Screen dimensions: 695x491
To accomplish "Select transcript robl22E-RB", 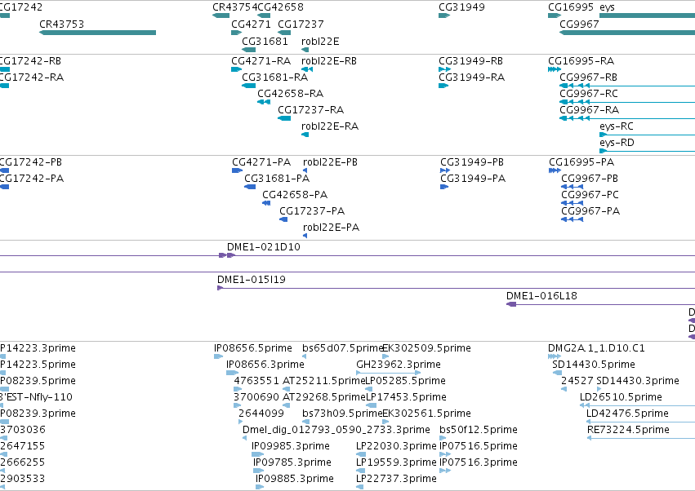I will coord(329,61).
